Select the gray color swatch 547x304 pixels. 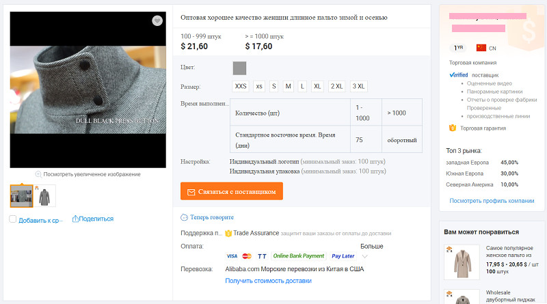239,68
